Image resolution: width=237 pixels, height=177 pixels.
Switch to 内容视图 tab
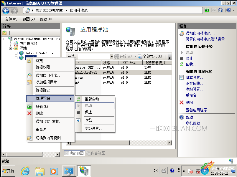(x=96, y=153)
